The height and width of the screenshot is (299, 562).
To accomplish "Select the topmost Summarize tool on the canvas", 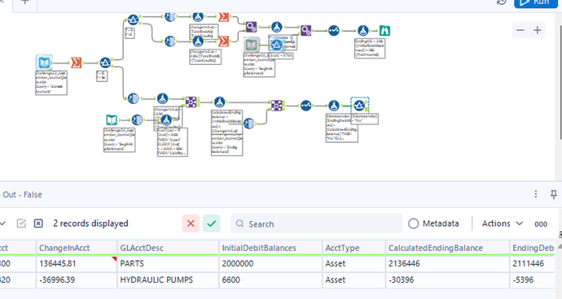I will (224, 17).
